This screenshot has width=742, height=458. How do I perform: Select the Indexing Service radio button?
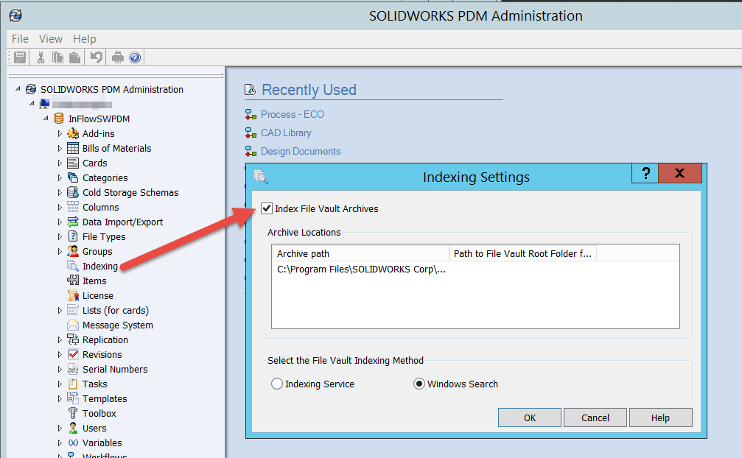277,384
